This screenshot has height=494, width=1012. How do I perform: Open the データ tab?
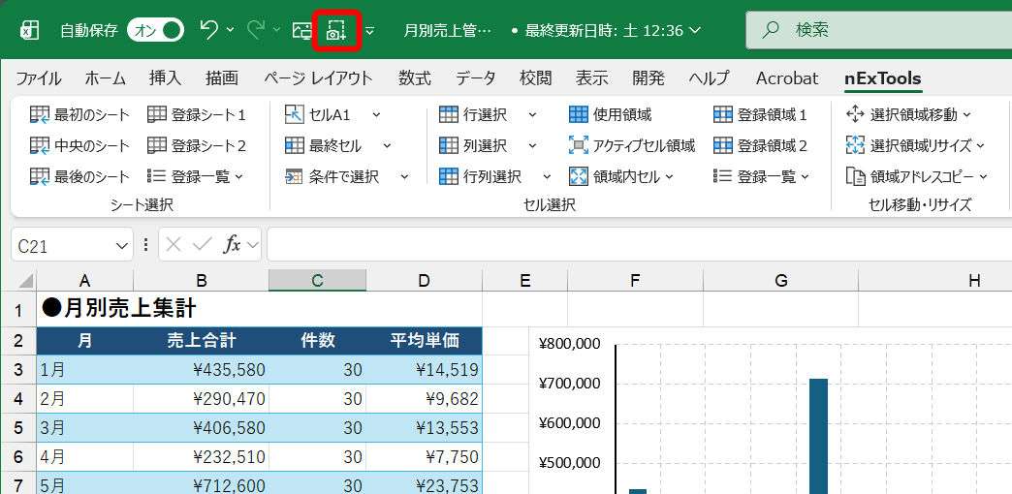click(476, 78)
